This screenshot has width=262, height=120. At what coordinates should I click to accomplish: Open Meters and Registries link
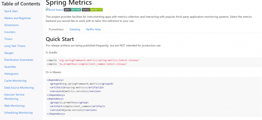tap(18, 18)
